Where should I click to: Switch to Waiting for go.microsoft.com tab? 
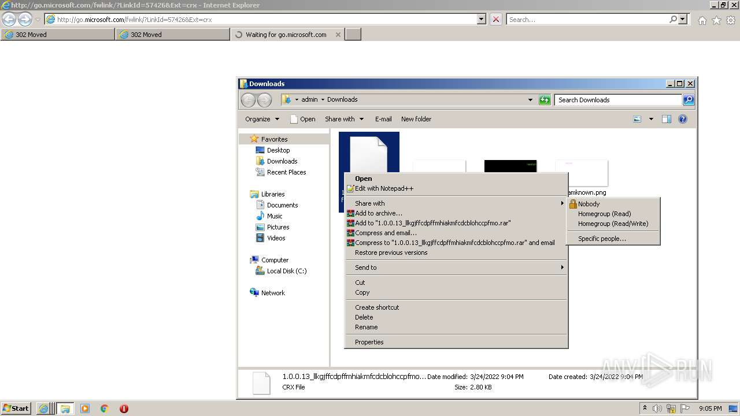[287, 35]
